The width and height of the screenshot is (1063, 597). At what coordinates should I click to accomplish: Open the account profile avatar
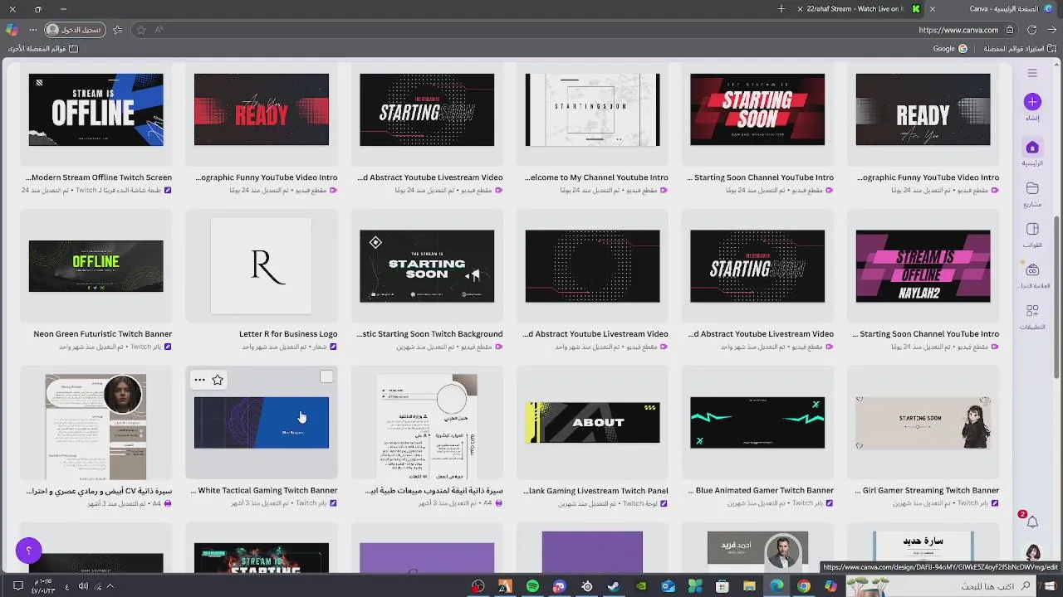tap(1032, 553)
